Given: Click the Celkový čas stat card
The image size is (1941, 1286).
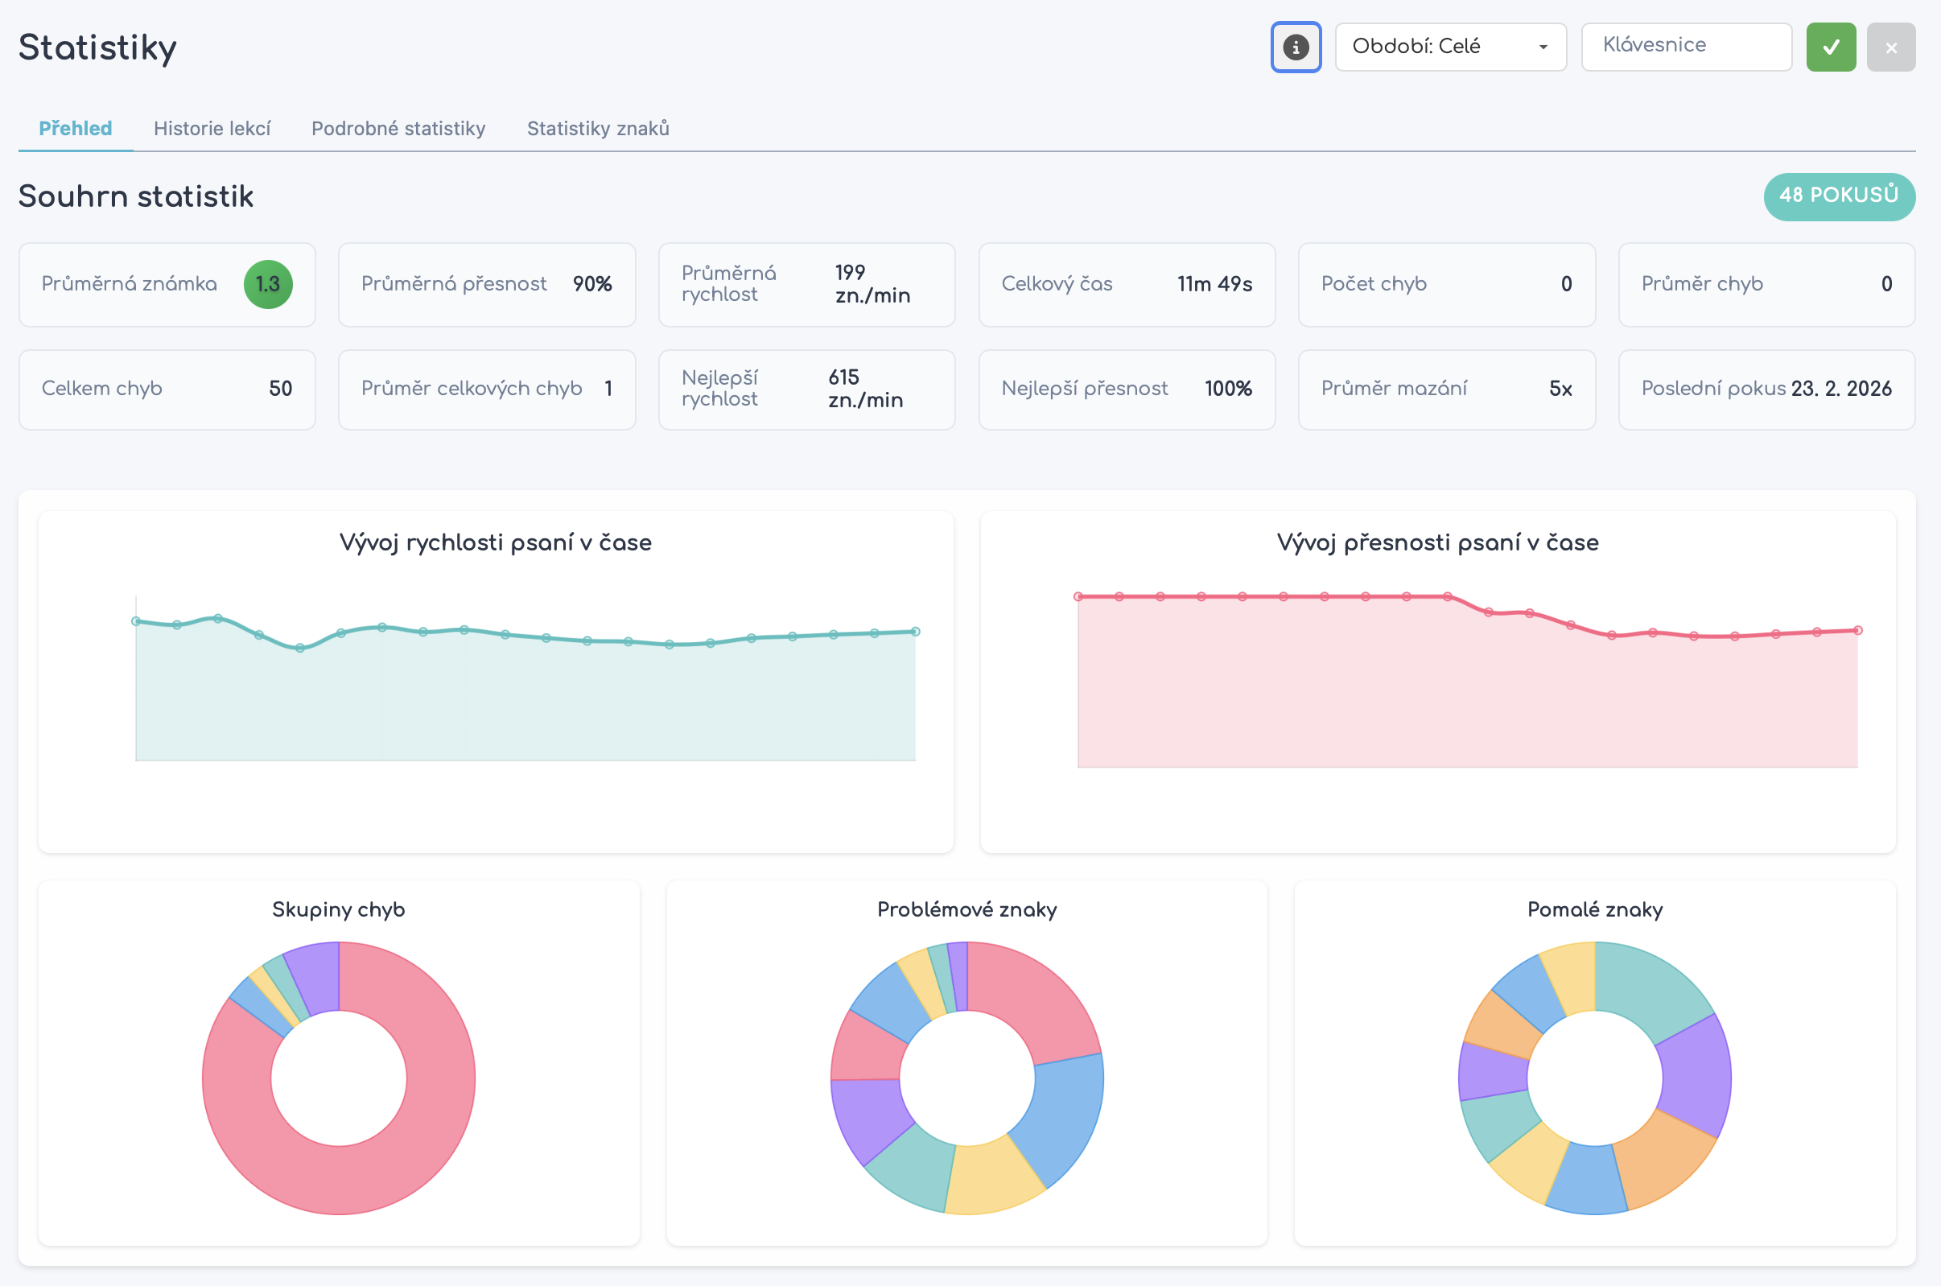Looking at the screenshot, I should click(x=1127, y=285).
